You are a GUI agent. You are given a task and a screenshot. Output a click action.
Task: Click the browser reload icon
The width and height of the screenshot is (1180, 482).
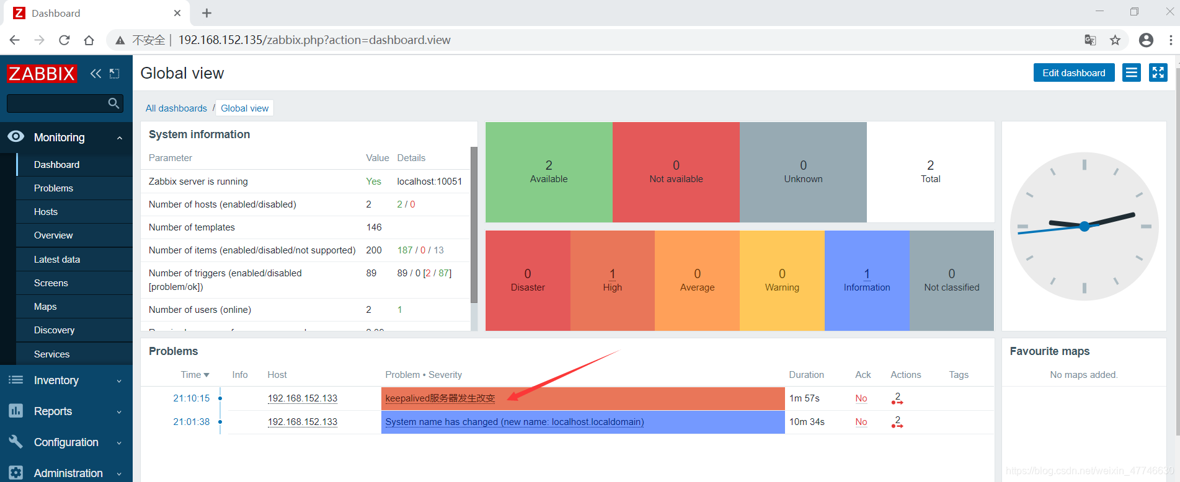click(64, 40)
